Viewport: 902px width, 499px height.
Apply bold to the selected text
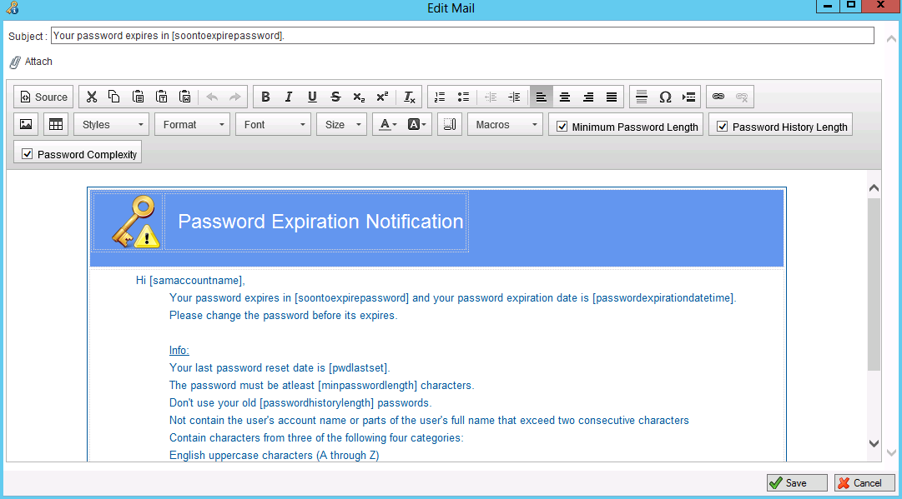point(265,97)
